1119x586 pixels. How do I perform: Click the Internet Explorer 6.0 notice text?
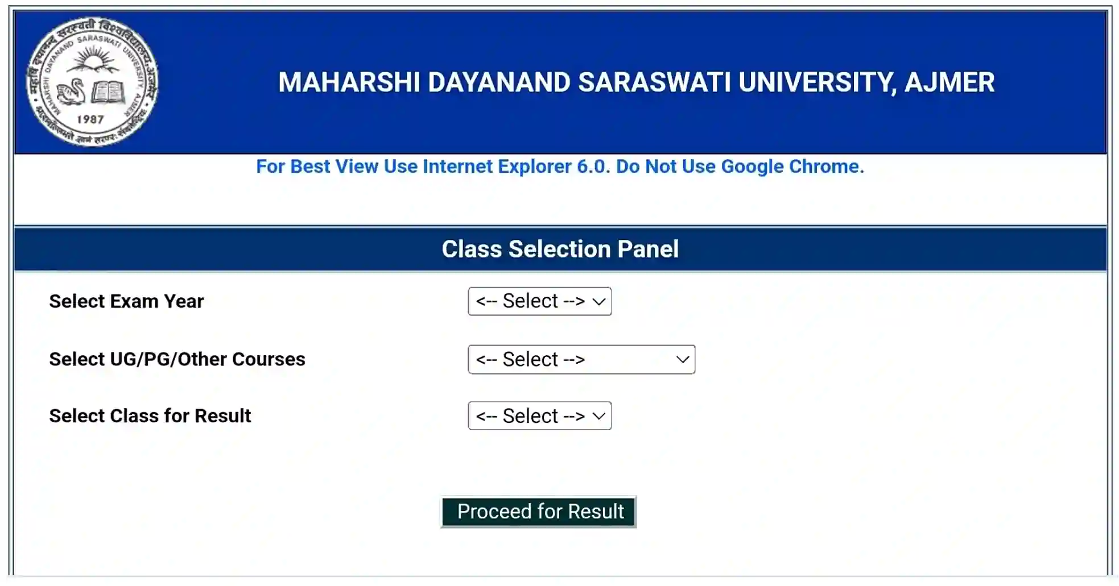tap(560, 167)
